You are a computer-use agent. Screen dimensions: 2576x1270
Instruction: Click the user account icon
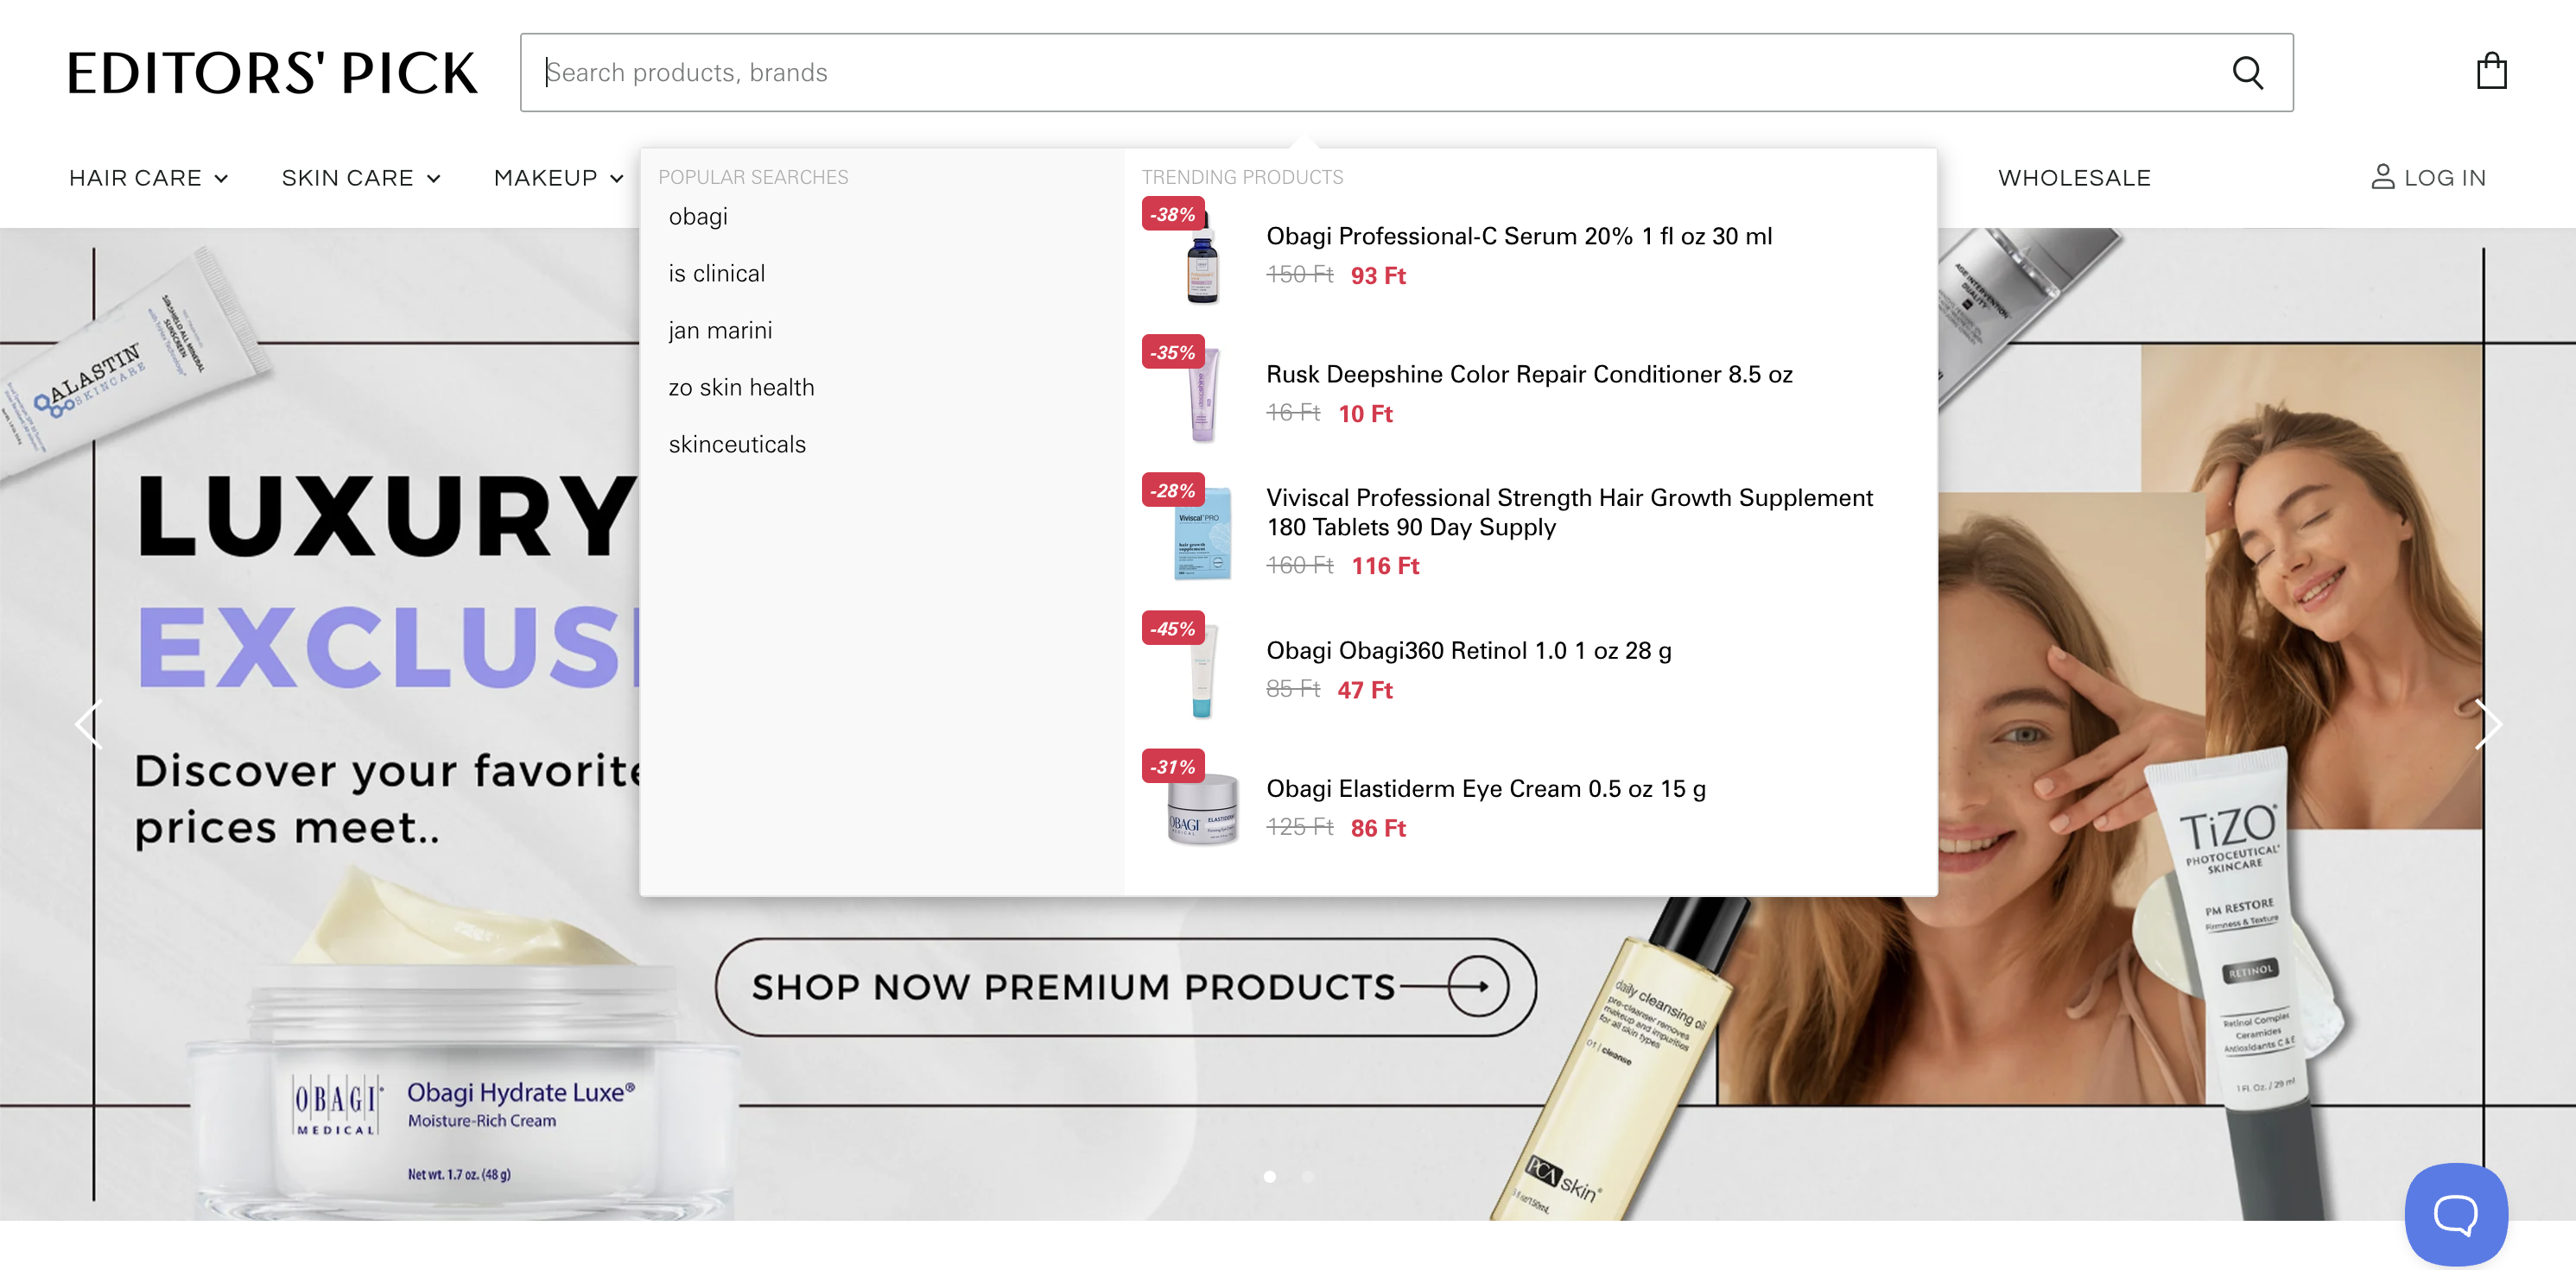(x=2383, y=177)
